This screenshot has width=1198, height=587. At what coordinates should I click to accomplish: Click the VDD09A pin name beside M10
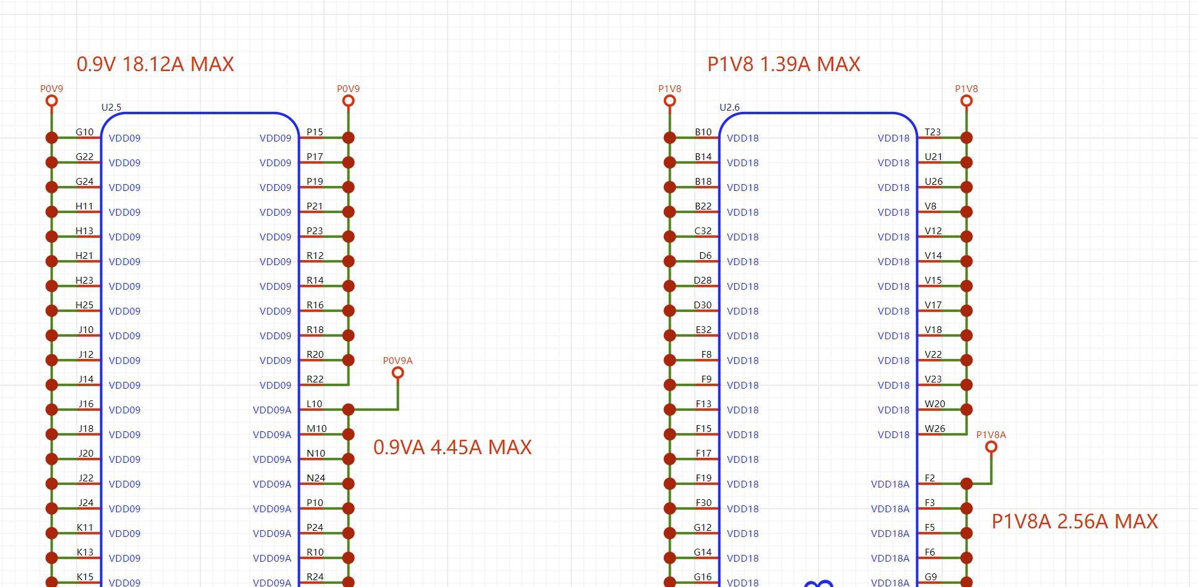pyautogui.click(x=272, y=435)
